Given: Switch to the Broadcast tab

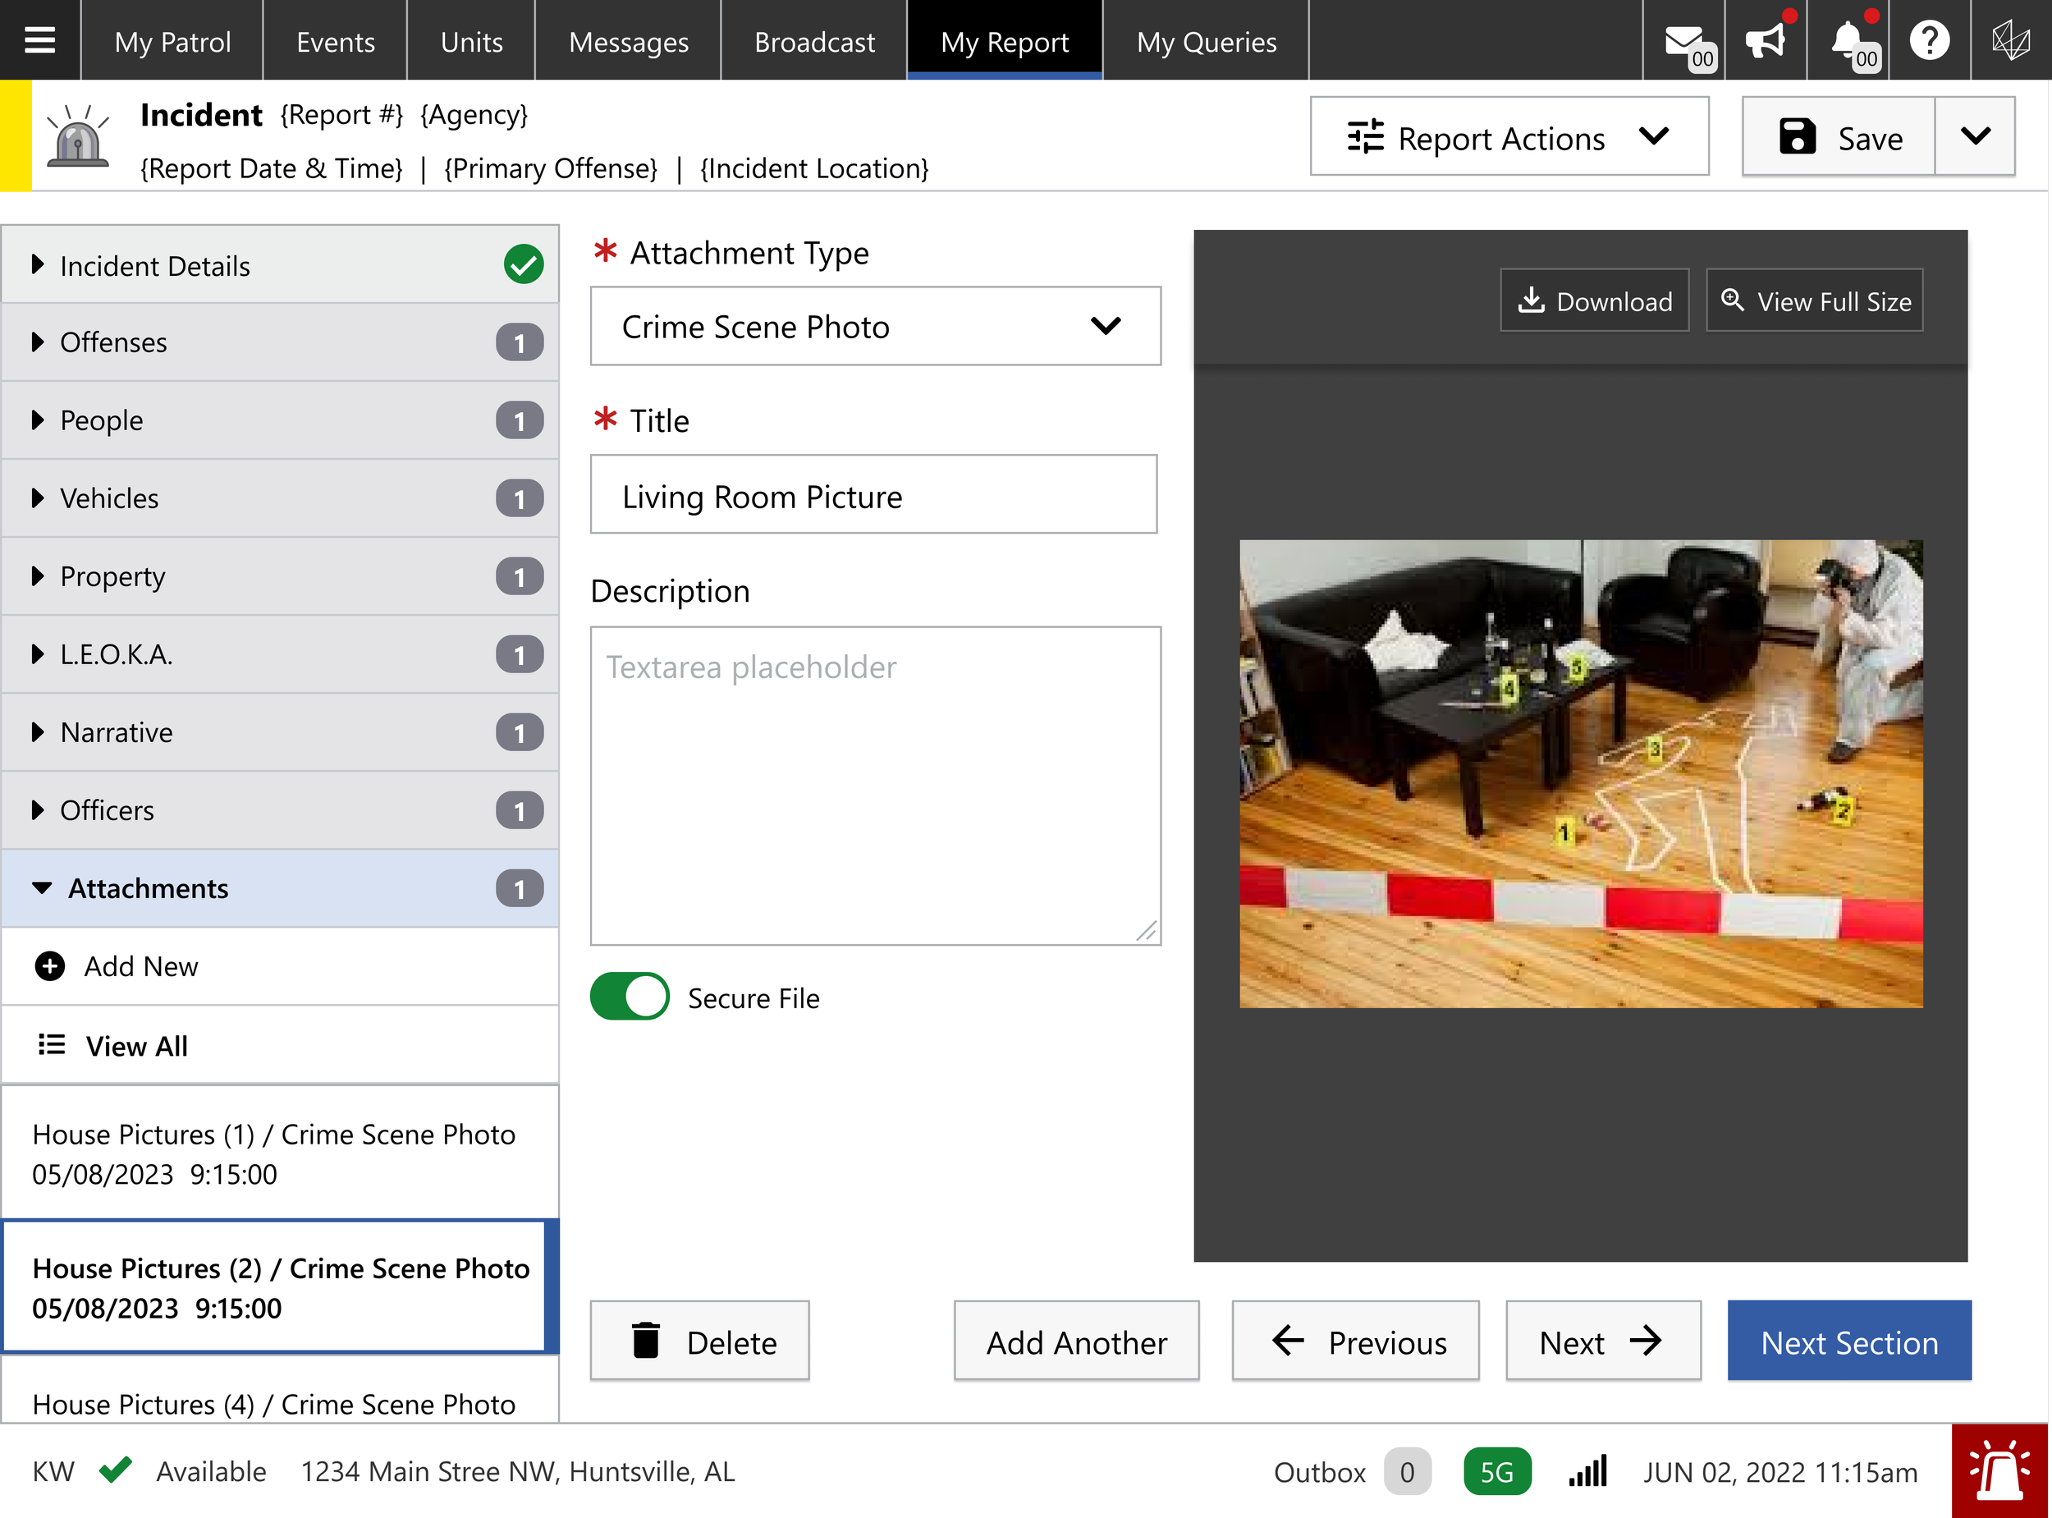Looking at the screenshot, I should [x=815, y=40].
